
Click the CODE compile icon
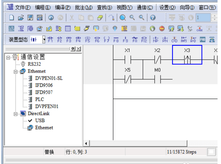click(199, 29)
